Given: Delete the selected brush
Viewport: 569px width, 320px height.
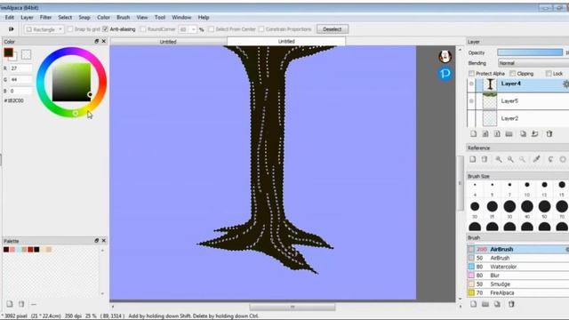Looking at the screenshot, I should [511, 304].
